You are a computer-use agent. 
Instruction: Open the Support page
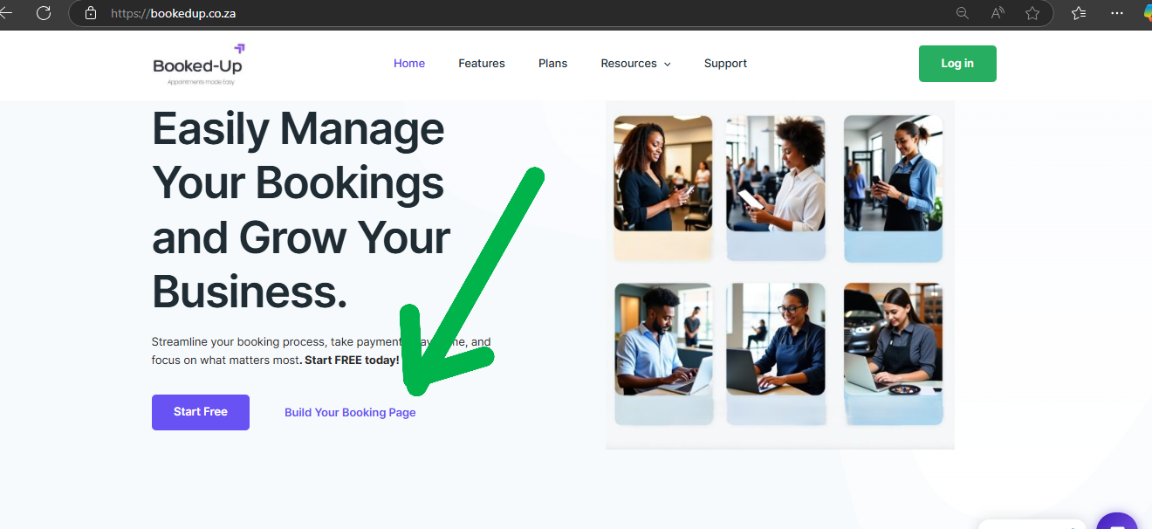click(725, 64)
